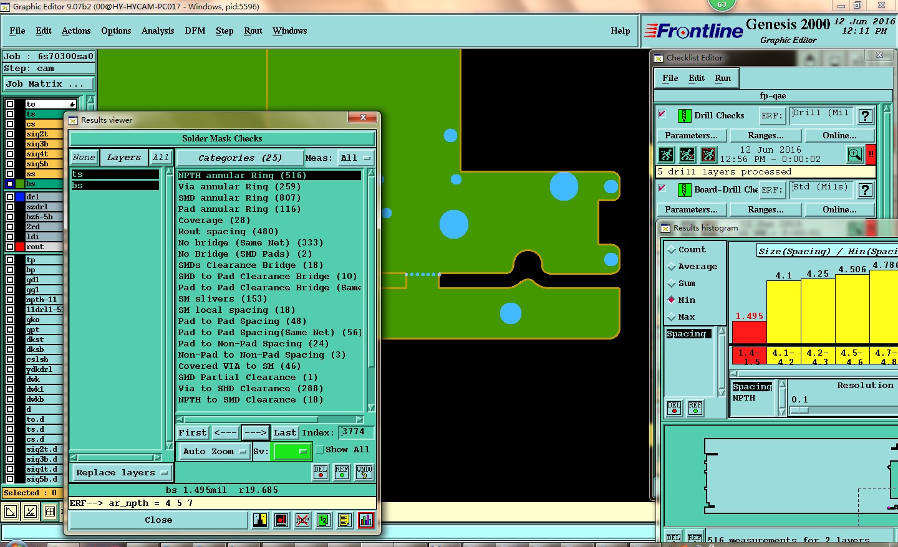Open Drill Checks Ranges
Viewport: 898px width, 547px height.
tap(766, 135)
